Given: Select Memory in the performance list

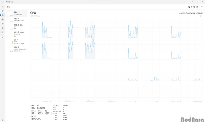Looking at the screenshot, I should [x=17, y=20].
